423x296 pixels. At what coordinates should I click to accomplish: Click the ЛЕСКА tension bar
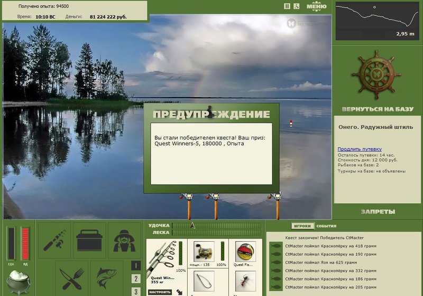(216, 233)
